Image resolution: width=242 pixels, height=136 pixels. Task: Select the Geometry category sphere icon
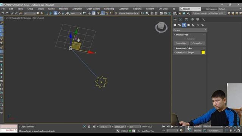[x=175, y=25]
